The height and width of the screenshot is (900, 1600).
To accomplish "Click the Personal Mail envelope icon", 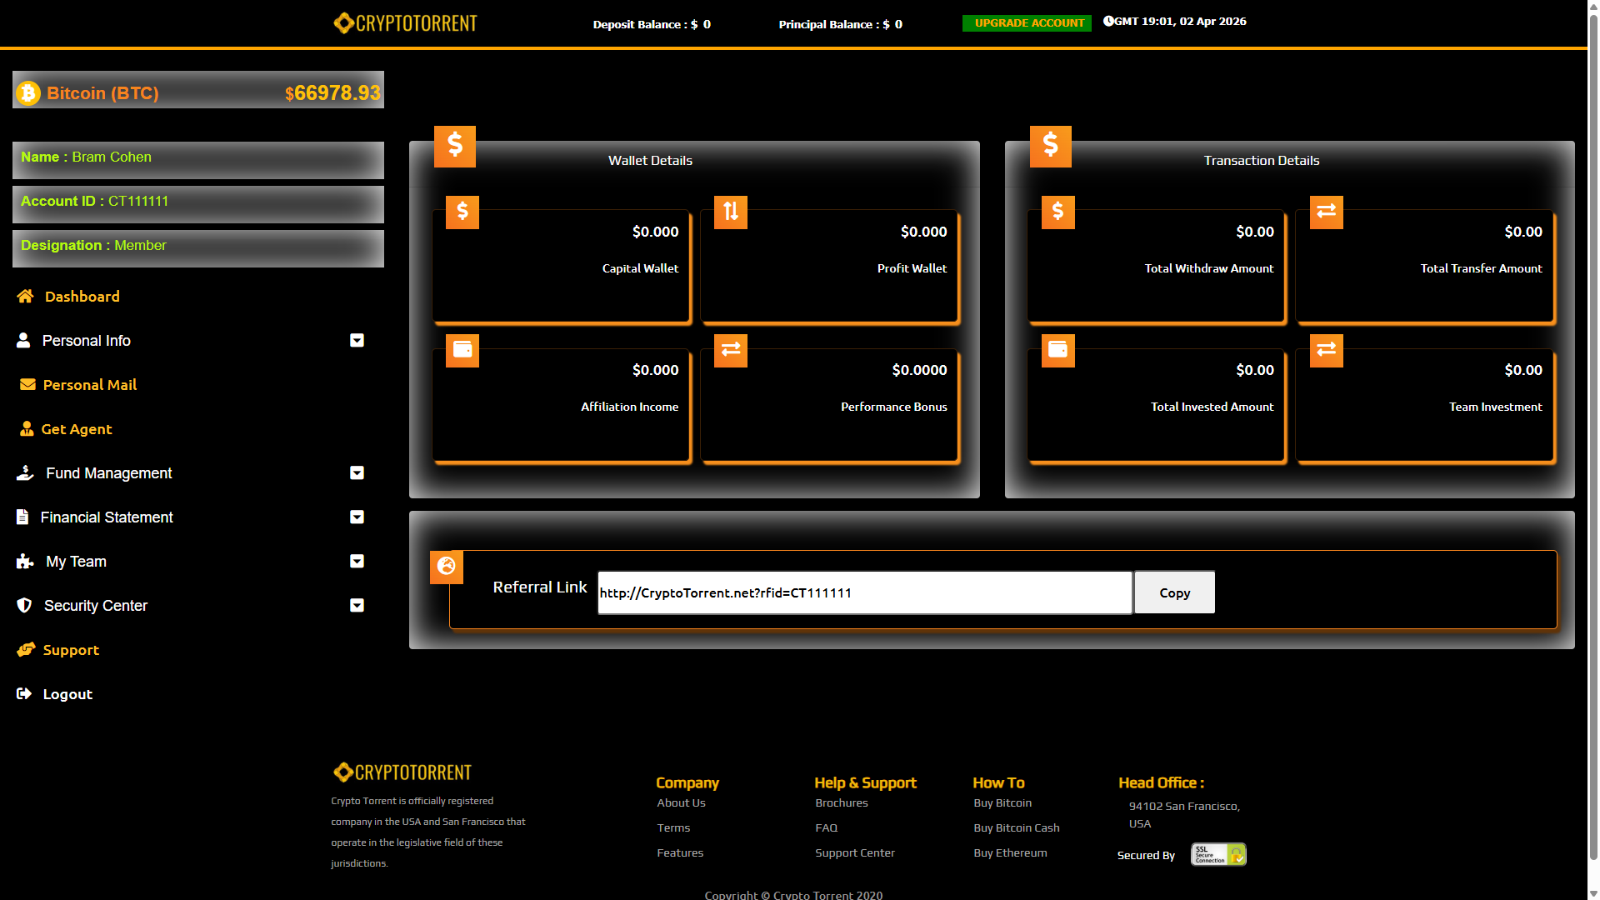I will (27, 384).
